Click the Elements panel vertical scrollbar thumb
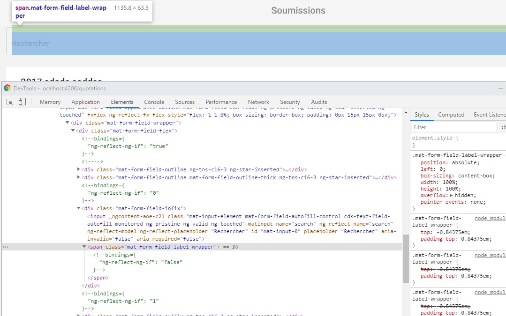 406,259
